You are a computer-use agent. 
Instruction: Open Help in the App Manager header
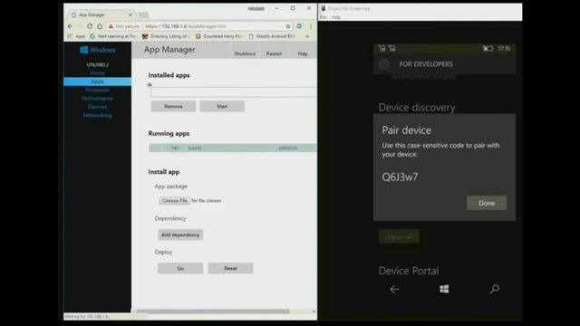click(x=303, y=53)
